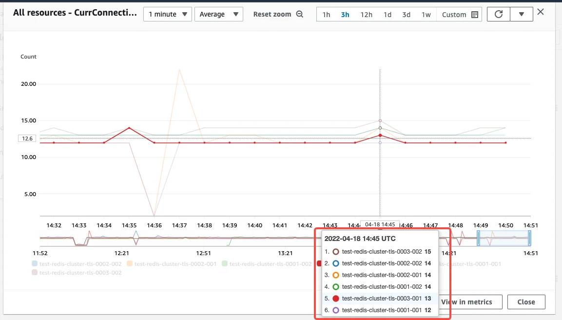Refresh the graph
562x320 pixels.
(498, 14)
